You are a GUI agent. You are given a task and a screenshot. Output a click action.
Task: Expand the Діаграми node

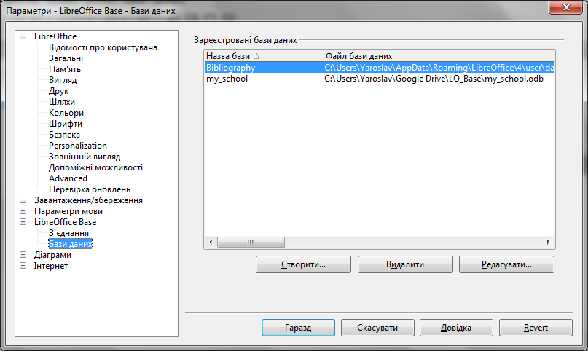point(23,255)
